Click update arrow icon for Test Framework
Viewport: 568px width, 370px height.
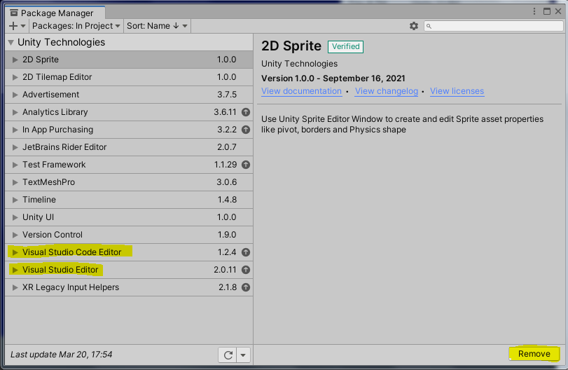coord(246,165)
